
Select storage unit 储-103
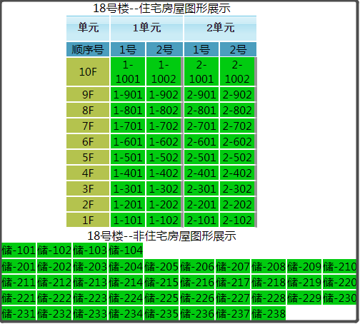click(90, 250)
